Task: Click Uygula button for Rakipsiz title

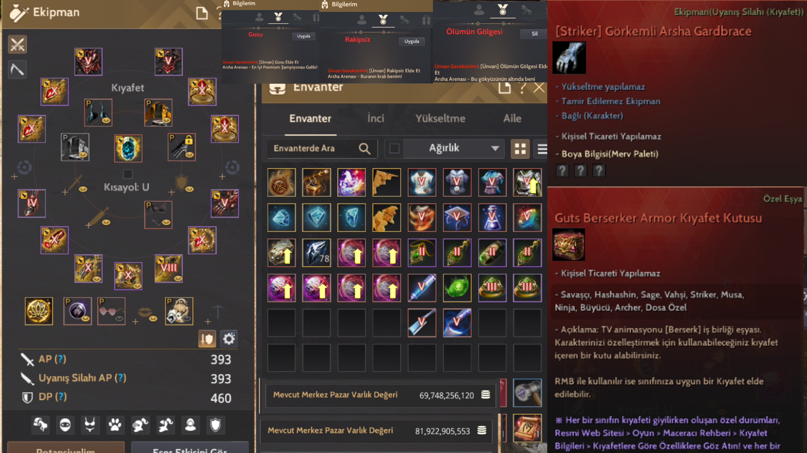Action: coord(412,41)
